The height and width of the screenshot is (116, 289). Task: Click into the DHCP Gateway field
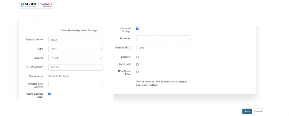pyautogui.click(x=75, y=68)
